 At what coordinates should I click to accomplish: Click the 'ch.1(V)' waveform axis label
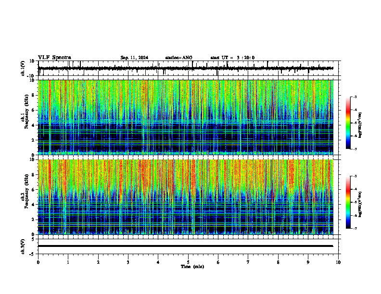point(23,68)
